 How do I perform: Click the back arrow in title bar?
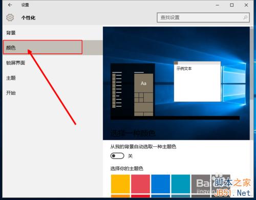[10, 5]
